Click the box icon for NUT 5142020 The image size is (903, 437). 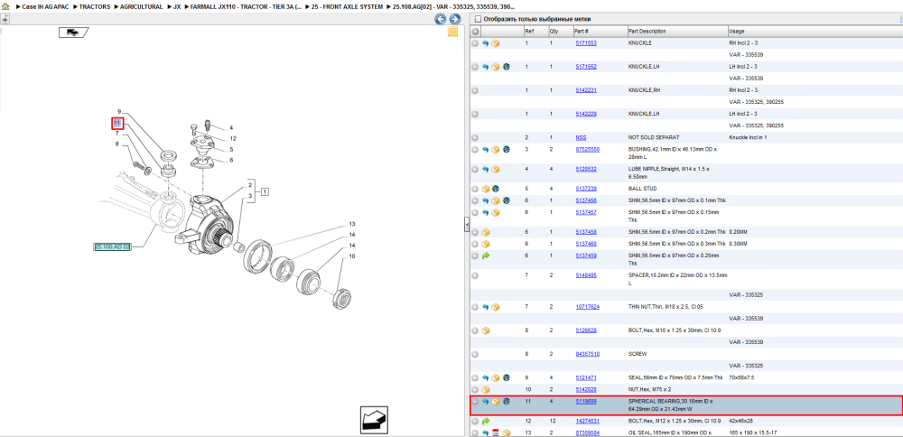tap(486, 390)
